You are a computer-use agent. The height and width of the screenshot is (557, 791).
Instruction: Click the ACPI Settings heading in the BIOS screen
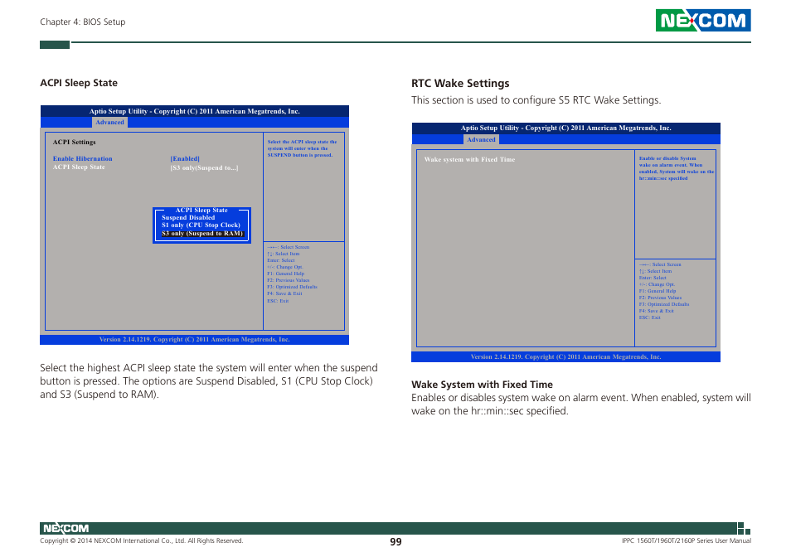pyautogui.click(x=74, y=142)
